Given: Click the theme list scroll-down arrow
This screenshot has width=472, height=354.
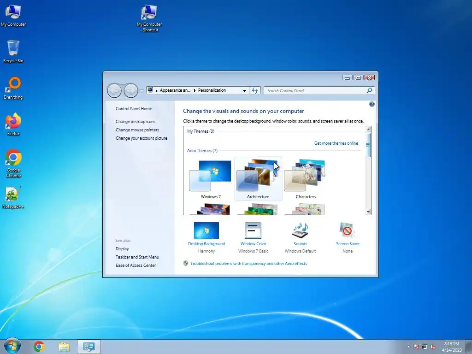Looking at the screenshot, I should click(x=368, y=212).
